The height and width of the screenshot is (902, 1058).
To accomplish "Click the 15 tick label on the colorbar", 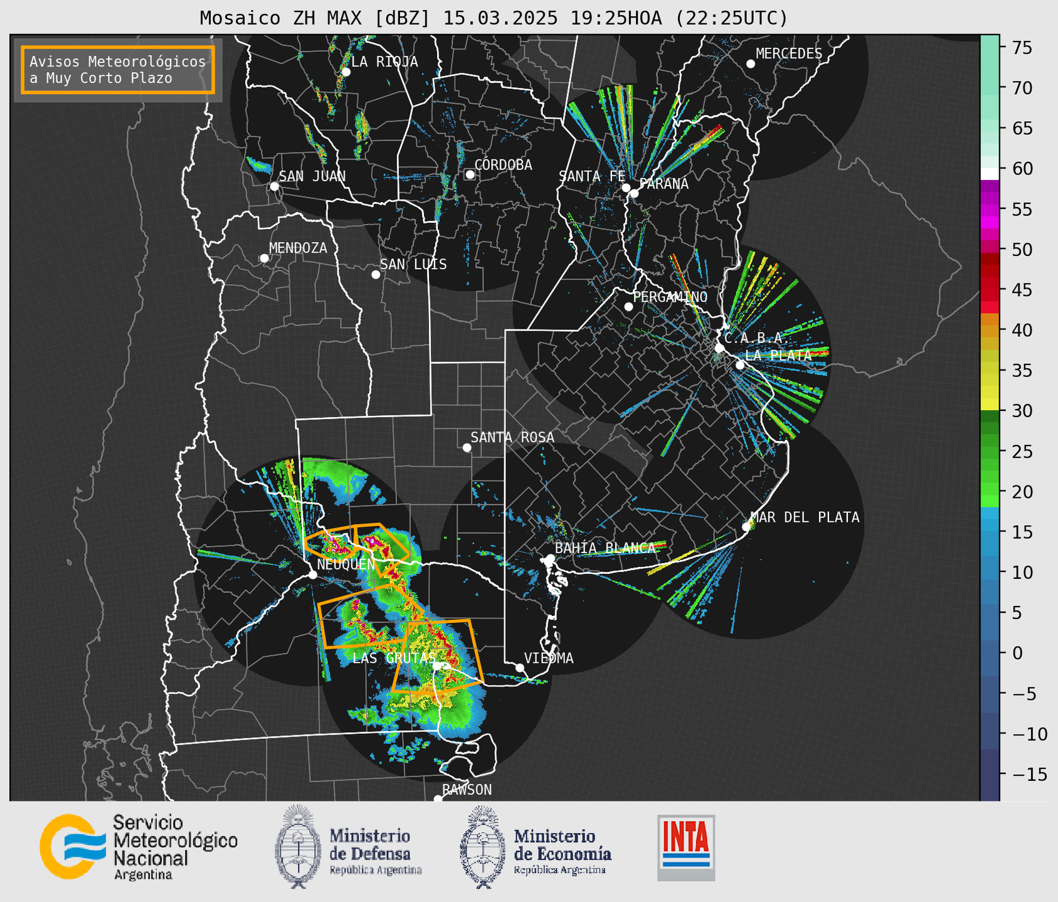I will pyautogui.click(x=1022, y=532).
